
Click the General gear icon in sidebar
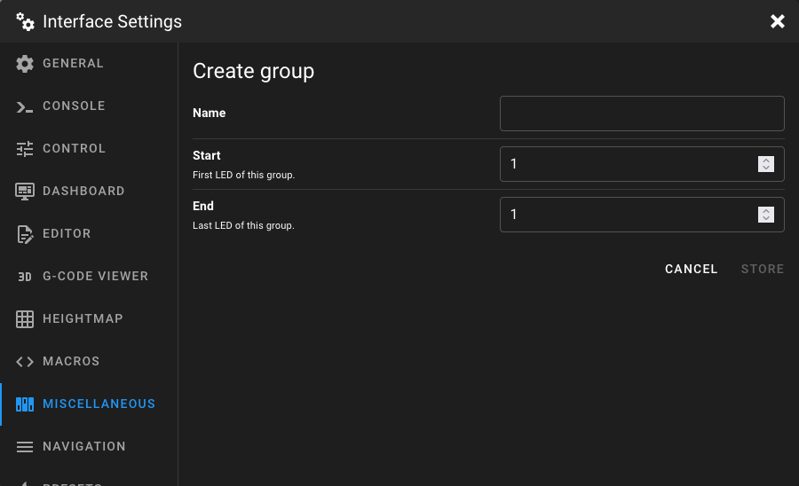pos(25,64)
